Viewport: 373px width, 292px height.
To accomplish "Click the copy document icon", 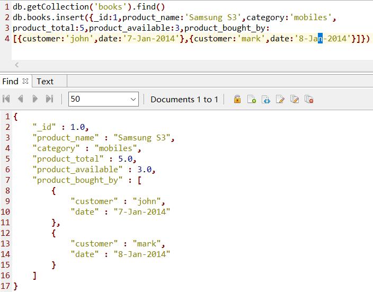I will [295, 99].
